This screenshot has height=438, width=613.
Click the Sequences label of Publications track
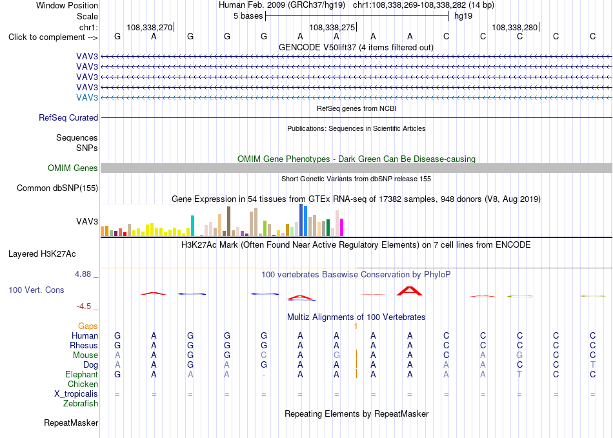point(77,137)
